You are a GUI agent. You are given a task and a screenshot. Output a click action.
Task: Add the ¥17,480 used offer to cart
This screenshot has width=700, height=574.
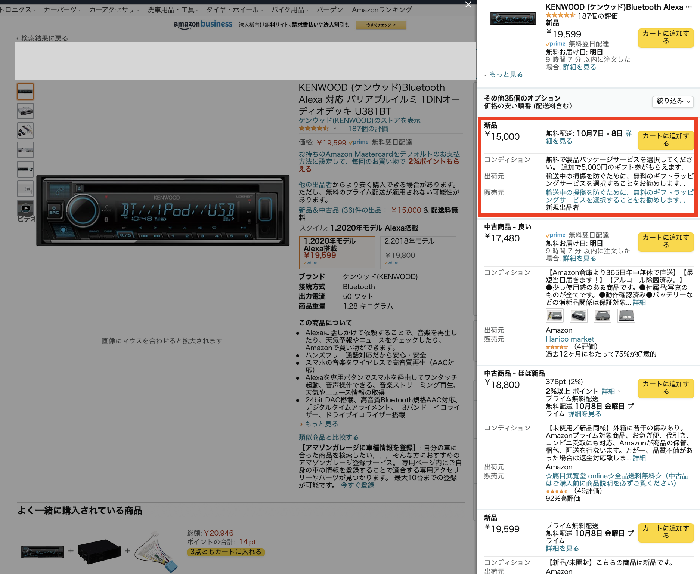(665, 241)
